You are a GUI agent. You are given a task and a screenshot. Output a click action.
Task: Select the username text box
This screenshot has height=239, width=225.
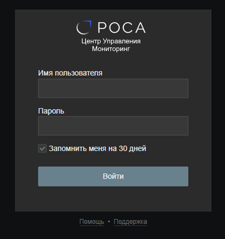[113, 88]
